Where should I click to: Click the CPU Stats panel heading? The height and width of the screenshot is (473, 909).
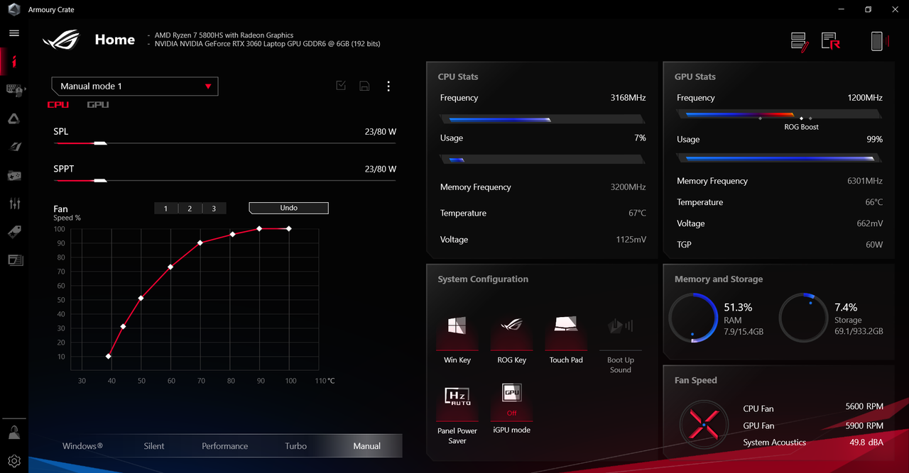point(458,77)
